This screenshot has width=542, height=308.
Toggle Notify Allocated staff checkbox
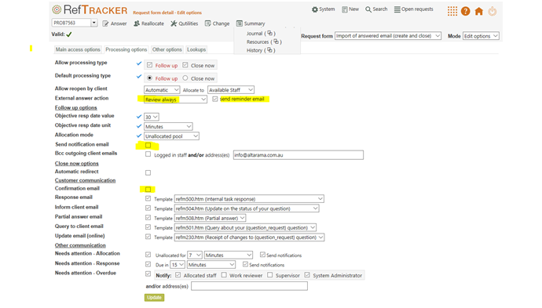(x=178, y=275)
